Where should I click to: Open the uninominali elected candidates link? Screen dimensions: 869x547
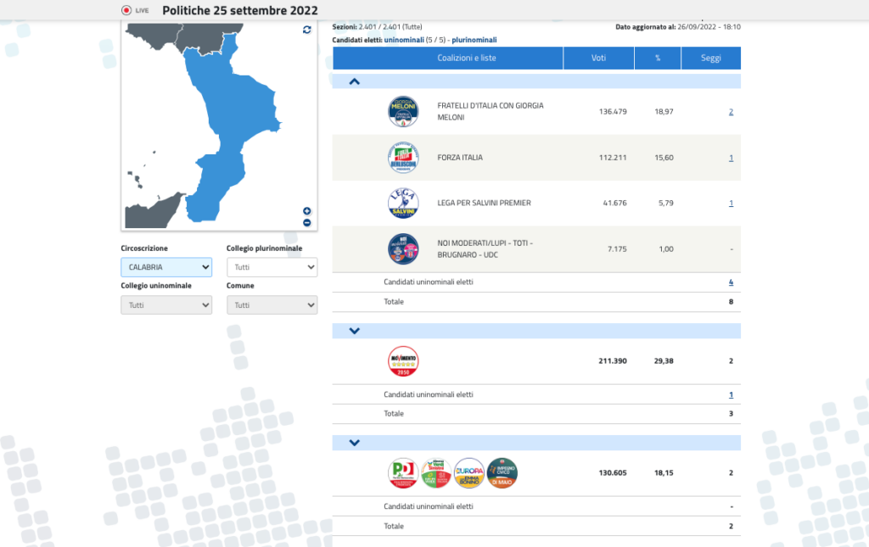pos(404,40)
